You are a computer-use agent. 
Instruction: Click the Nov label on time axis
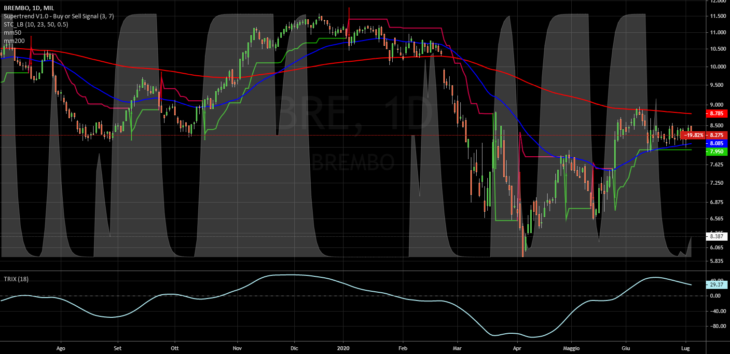pos(237,347)
